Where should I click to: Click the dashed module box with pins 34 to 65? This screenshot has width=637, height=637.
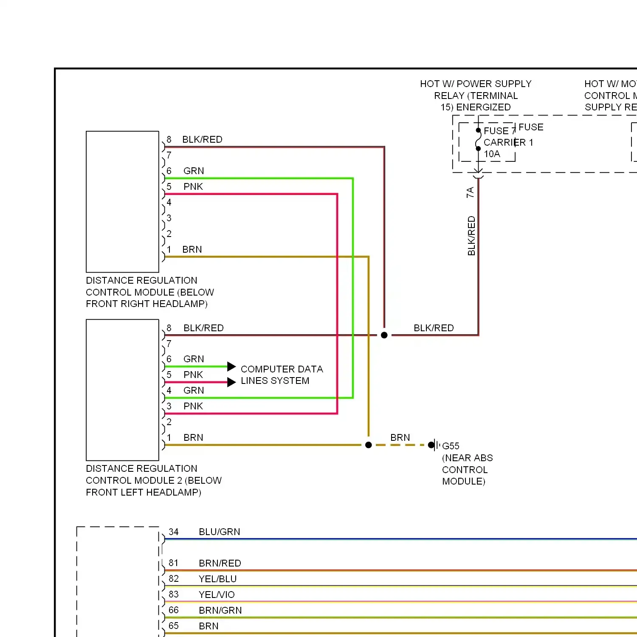(x=118, y=581)
